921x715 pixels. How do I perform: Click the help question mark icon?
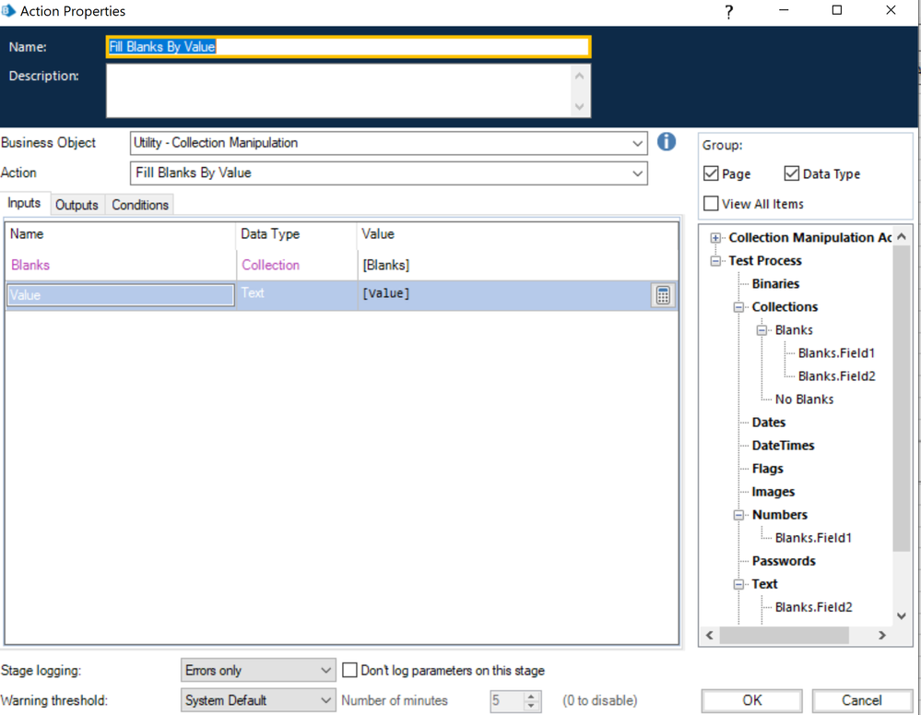coord(728,12)
